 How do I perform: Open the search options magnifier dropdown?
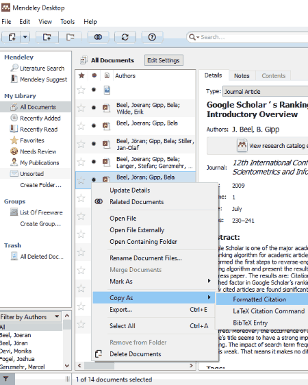(x=194, y=37)
